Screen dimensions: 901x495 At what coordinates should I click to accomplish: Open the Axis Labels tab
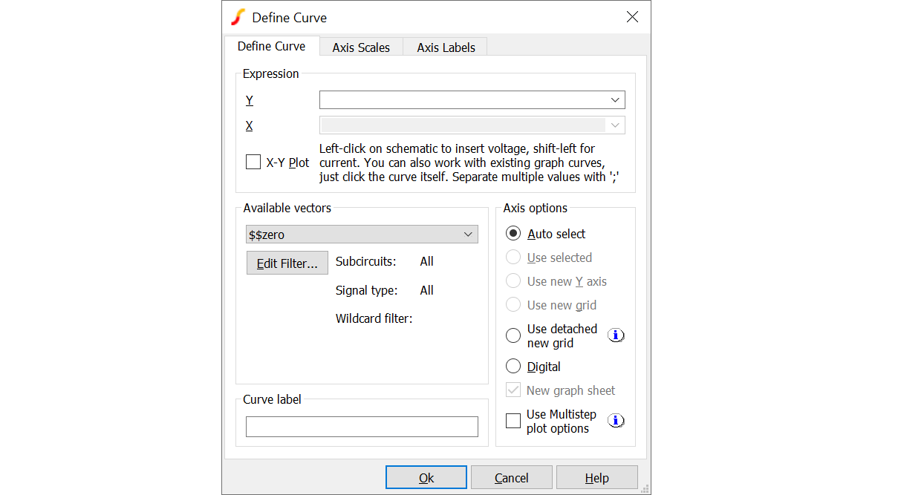tap(446, 47)
